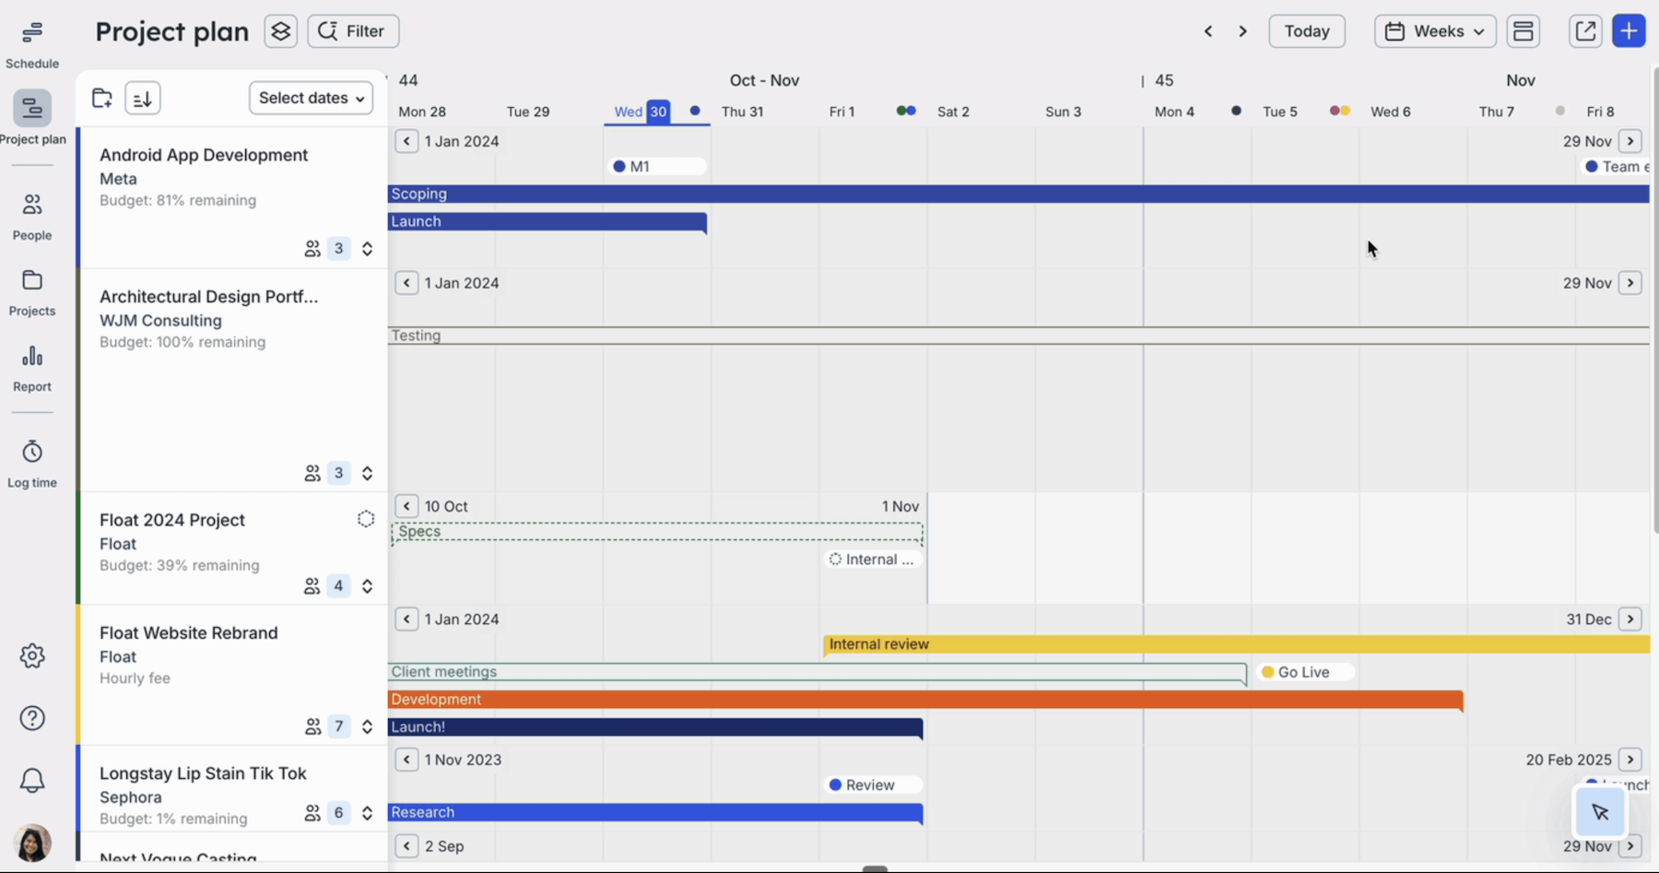
Task: Click the blue plus add button
Action: tap(1629, 31)
